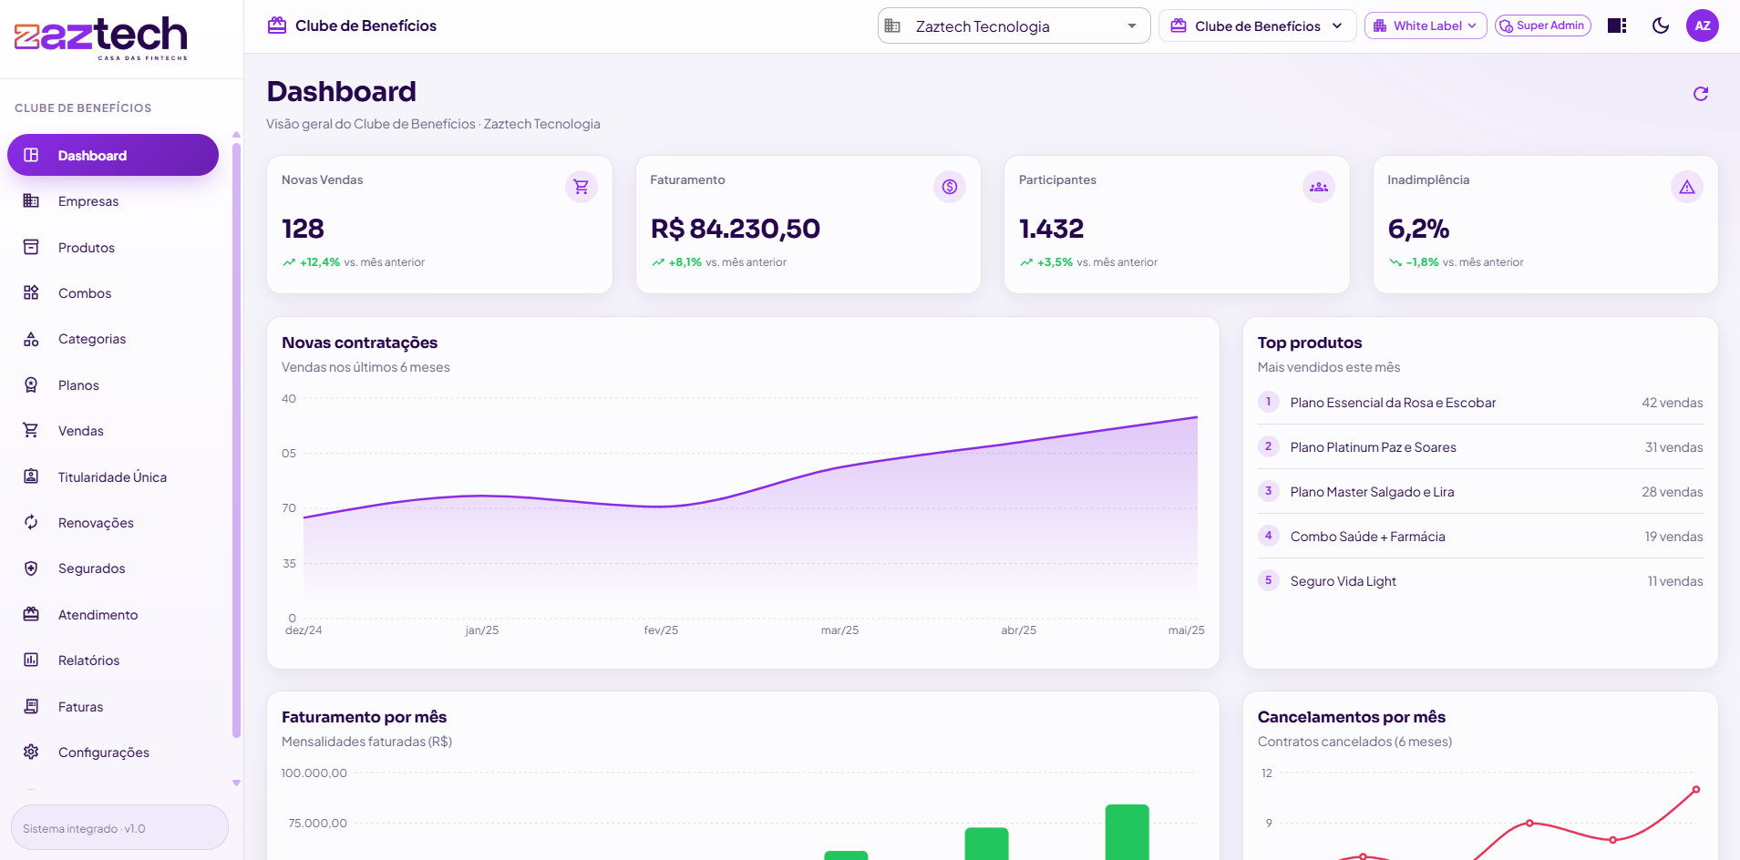The width and height of the screenshot is (1740, 860).
Task: Click the Vendas cart icon in sidebar
Action: (x=31, y=430)
